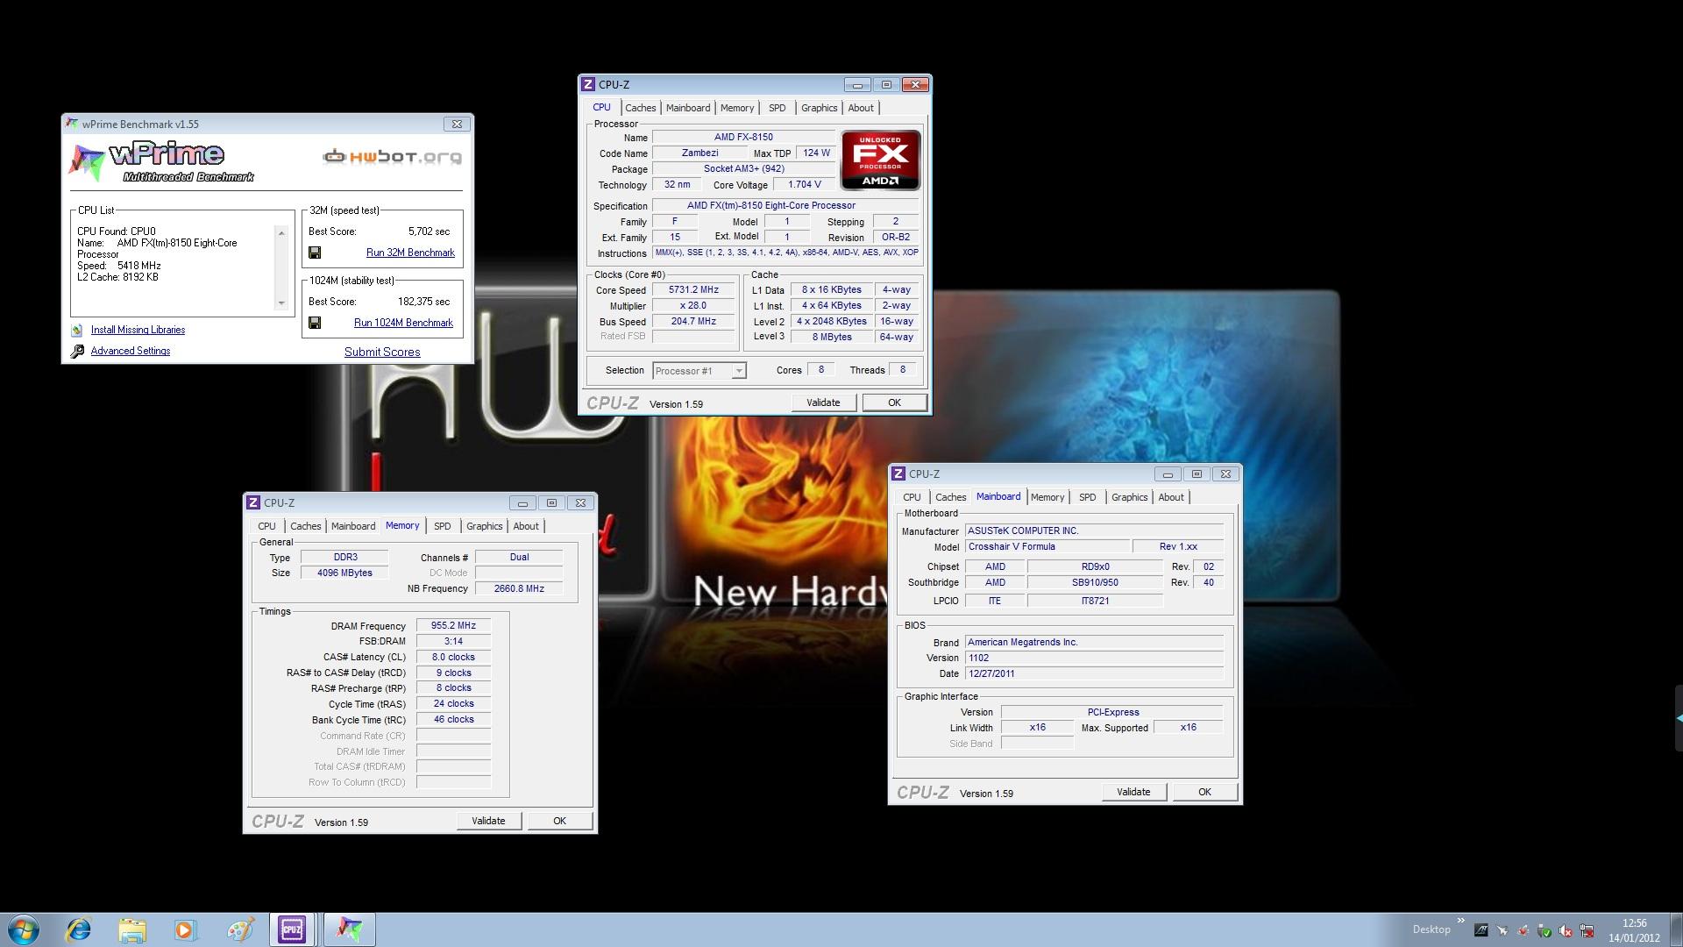Image resolution: width=1683 pixels, height=947 pixels.
Task: Click Validate in the Mainboard window
Action: pyautogui.click(x=1133, y=792)
